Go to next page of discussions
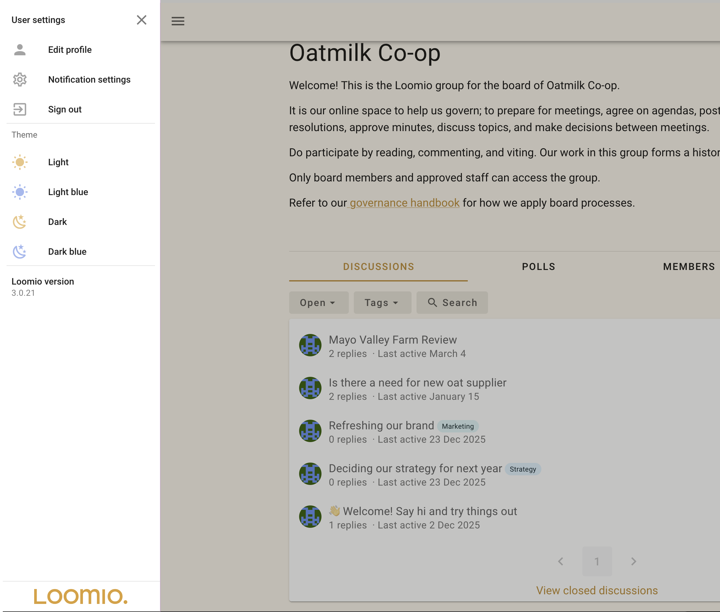Screen dimensions: 720x612 (633, 561)
